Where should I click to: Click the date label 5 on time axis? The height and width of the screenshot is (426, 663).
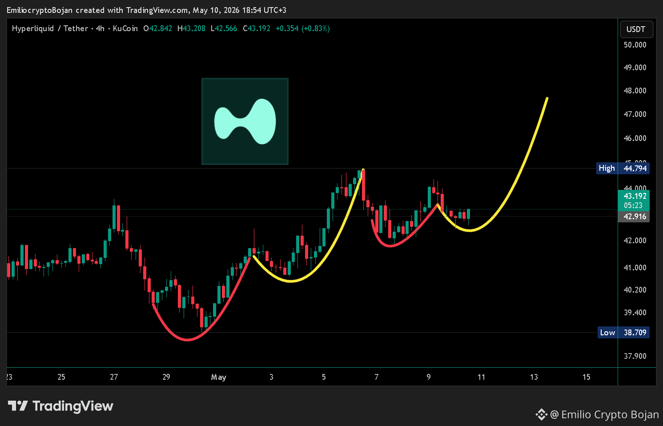coord(324,377)
